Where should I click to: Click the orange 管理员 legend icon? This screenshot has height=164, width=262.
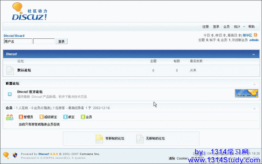coord(21,117)
